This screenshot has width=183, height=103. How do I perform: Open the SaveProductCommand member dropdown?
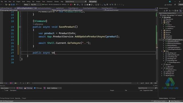point(130,10)
